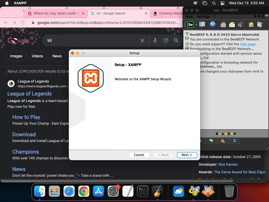Open 'The Game Award for Best ESpo' link
Screen dimensions: 269x202
pyautogui.click(x=240, y=172)
